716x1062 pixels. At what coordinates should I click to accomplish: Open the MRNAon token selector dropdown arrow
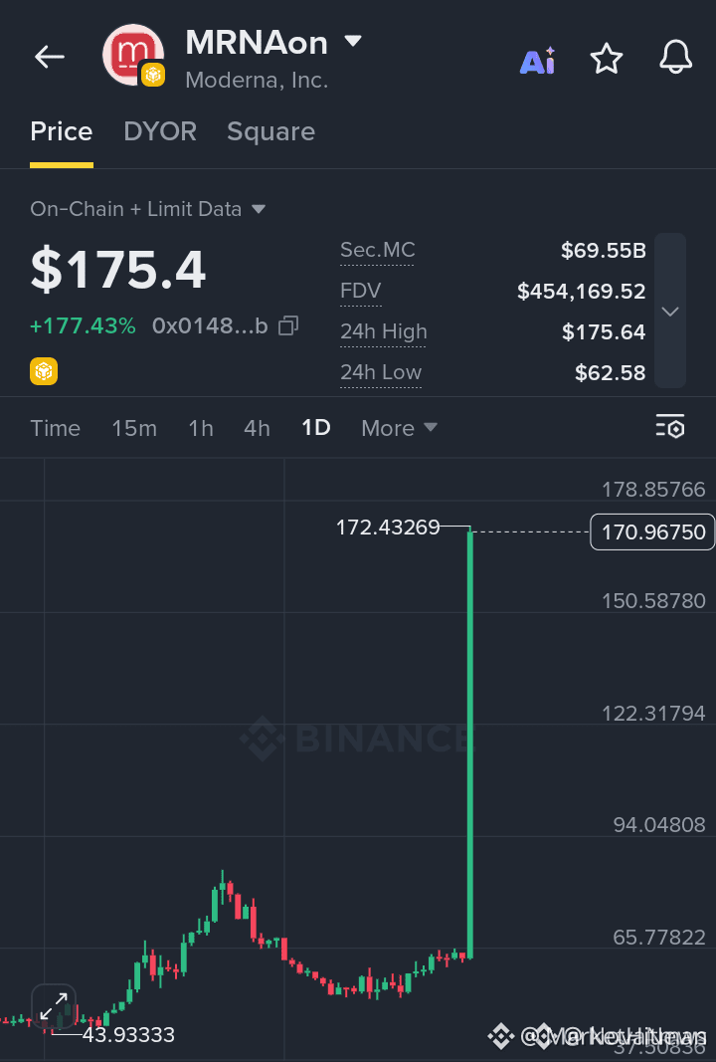(353, 42)
